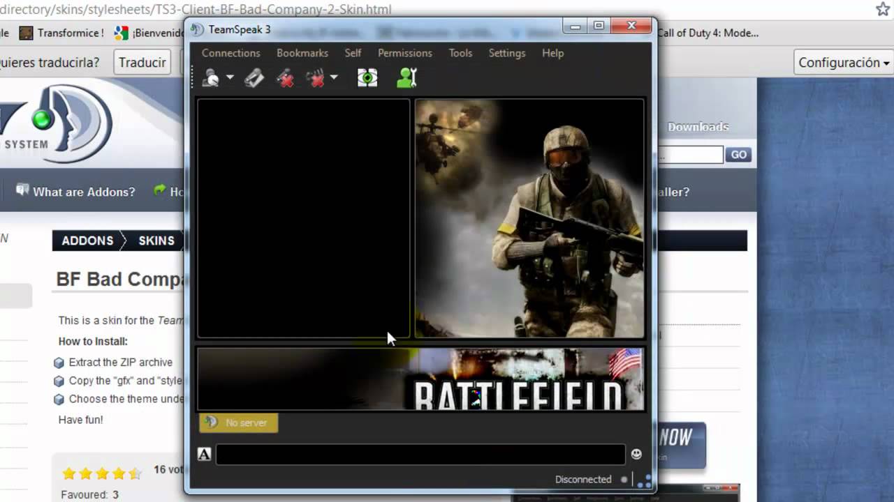Expand the Disconnect-all icon's dropdown arrow
Viewport: 894px width, 502px height.
pyautogui.click(x=334, y=77)
